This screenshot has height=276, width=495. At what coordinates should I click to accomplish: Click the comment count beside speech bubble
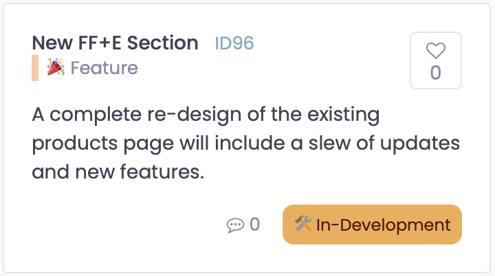coord(255,225)
